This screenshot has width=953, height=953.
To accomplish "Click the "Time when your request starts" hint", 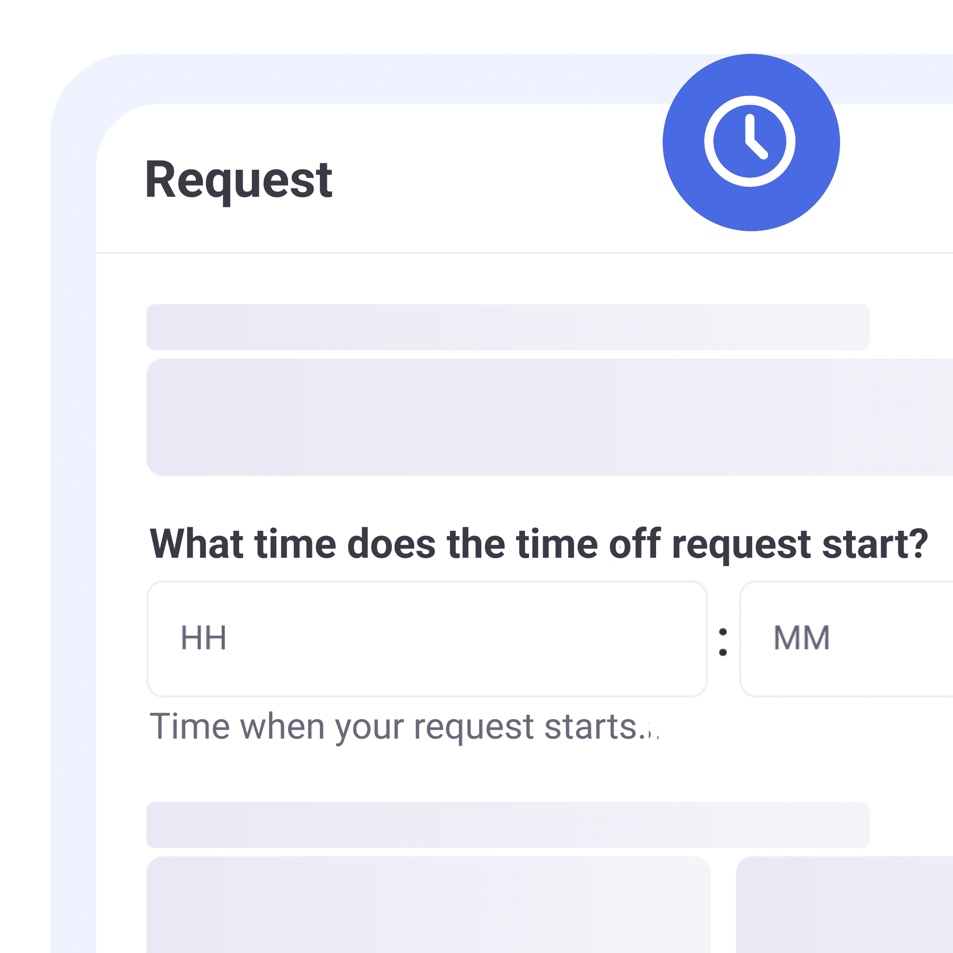I will (x=404, y=727).
